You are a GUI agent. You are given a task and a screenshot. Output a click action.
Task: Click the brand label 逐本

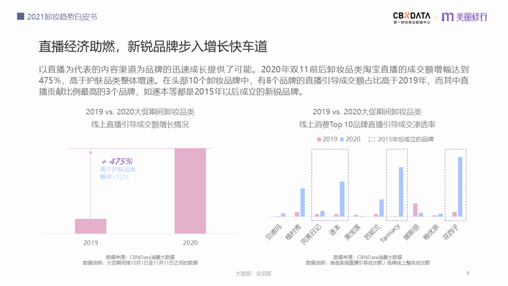pyautogui.click(x=335, y=230)
